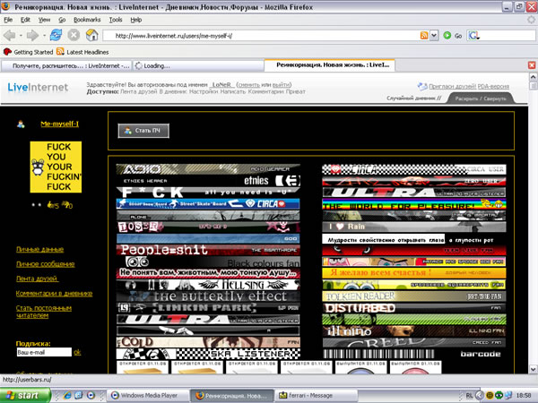The height and width of the screenshot is (403, 538).
Task: Open the Help menu
Action: pos(136,20)
